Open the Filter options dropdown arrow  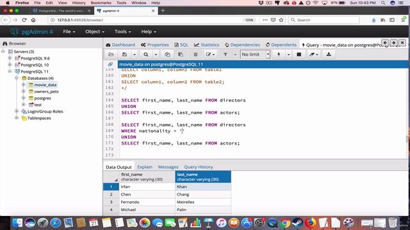click(x=235, y=54)
